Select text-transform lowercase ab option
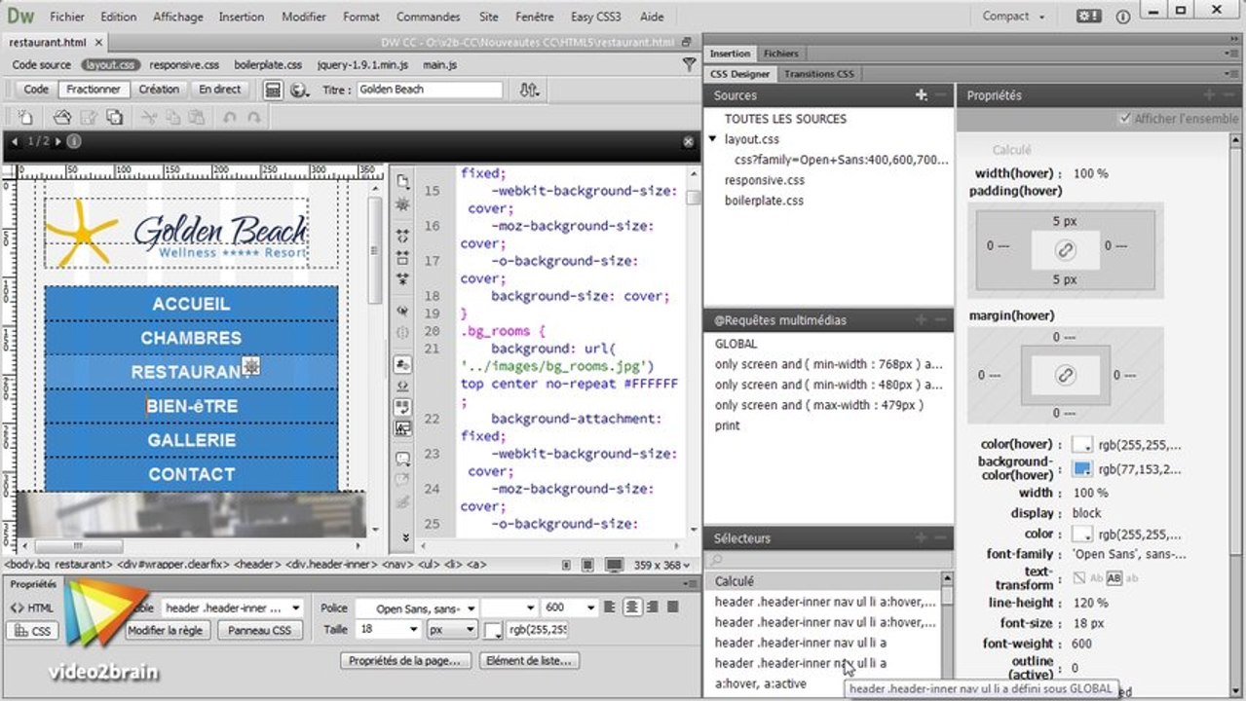Screen dimensions: 1246x701 pos(1130,578)
